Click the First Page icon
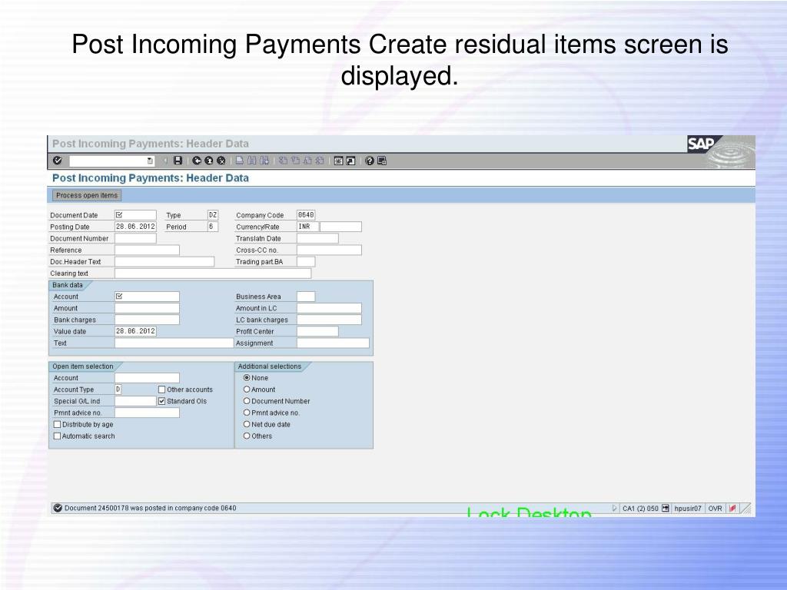Image resolution: width=787 pixels, height=590 pixels. coord(283,161)
